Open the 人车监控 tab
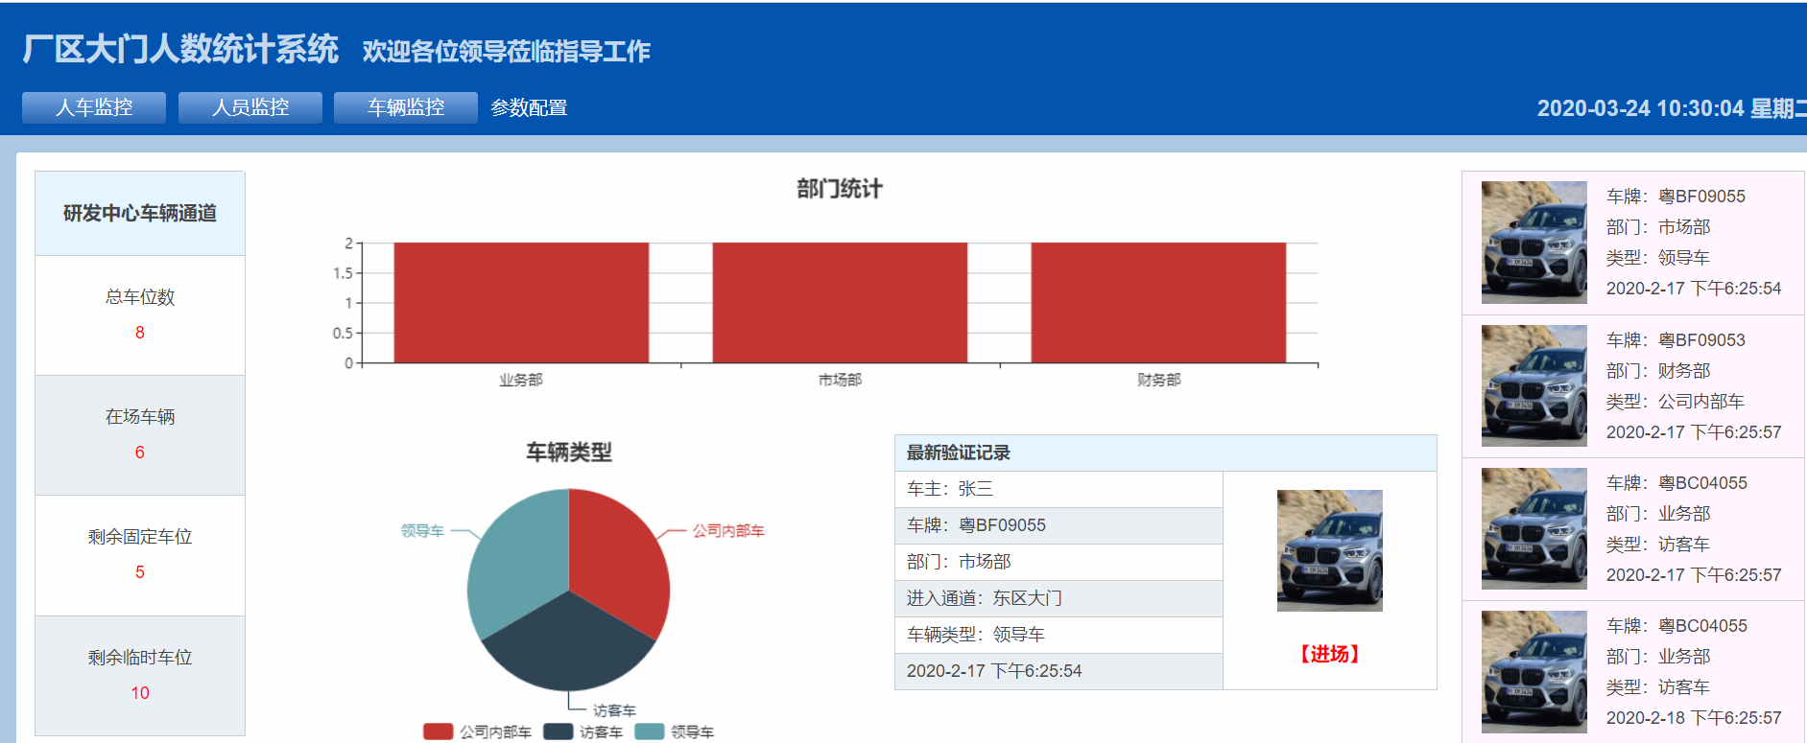Image resolution: width=1807 pixels, height=743 pixels. pos(94,107)
